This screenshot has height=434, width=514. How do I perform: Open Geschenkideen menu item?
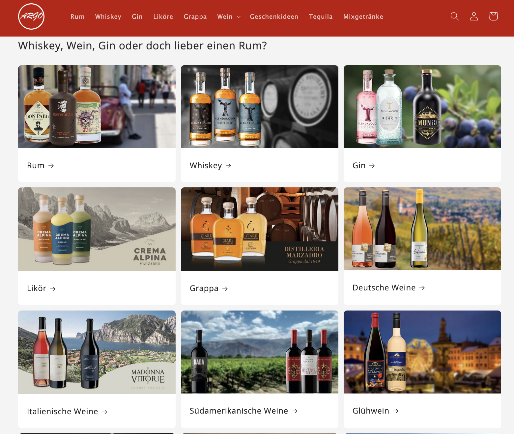274,17
